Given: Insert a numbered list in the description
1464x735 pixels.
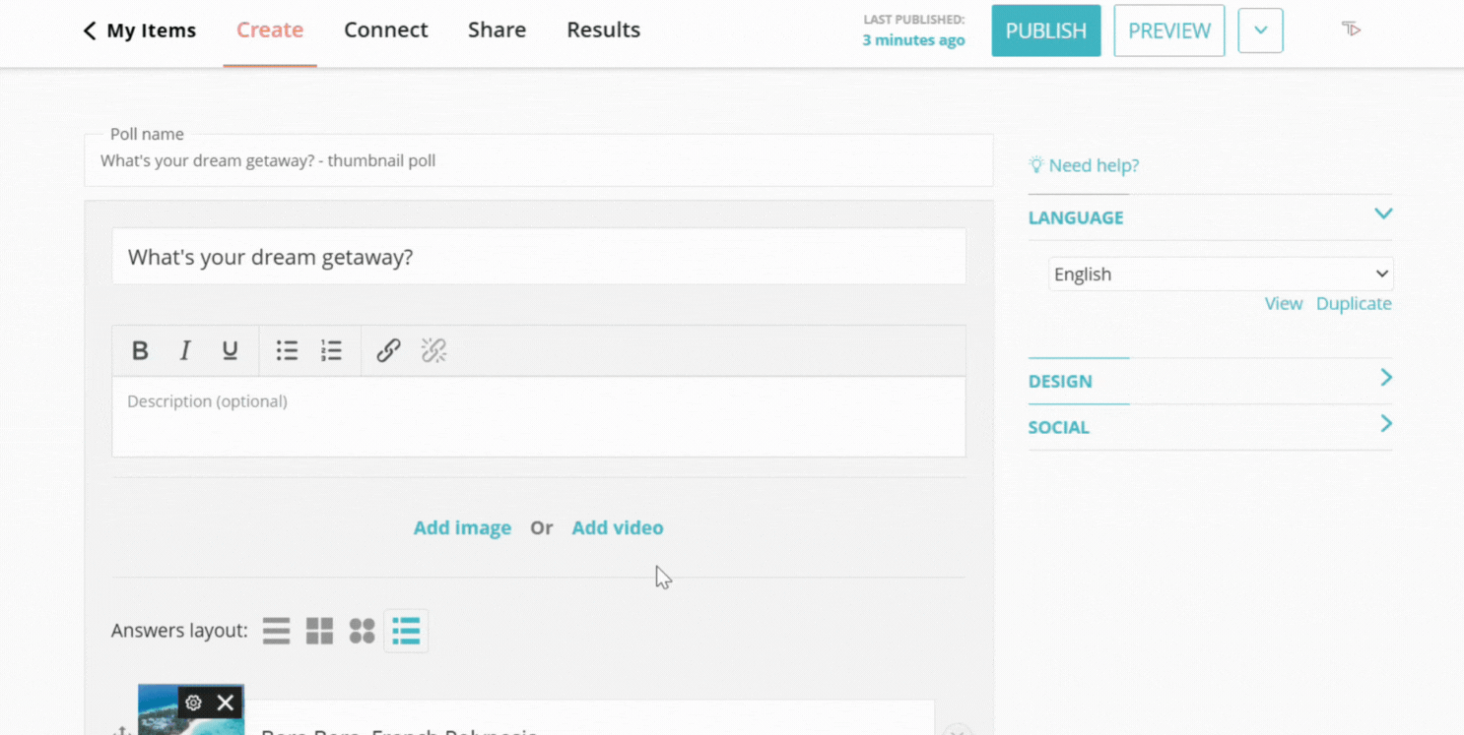Looking at the screenshot, I should point(331,350).
